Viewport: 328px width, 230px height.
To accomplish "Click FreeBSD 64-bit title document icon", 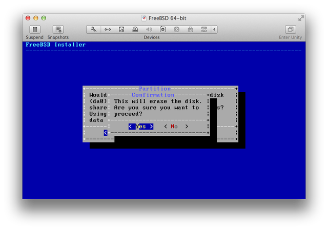I will pyautogui.click(x=144, y=18).
